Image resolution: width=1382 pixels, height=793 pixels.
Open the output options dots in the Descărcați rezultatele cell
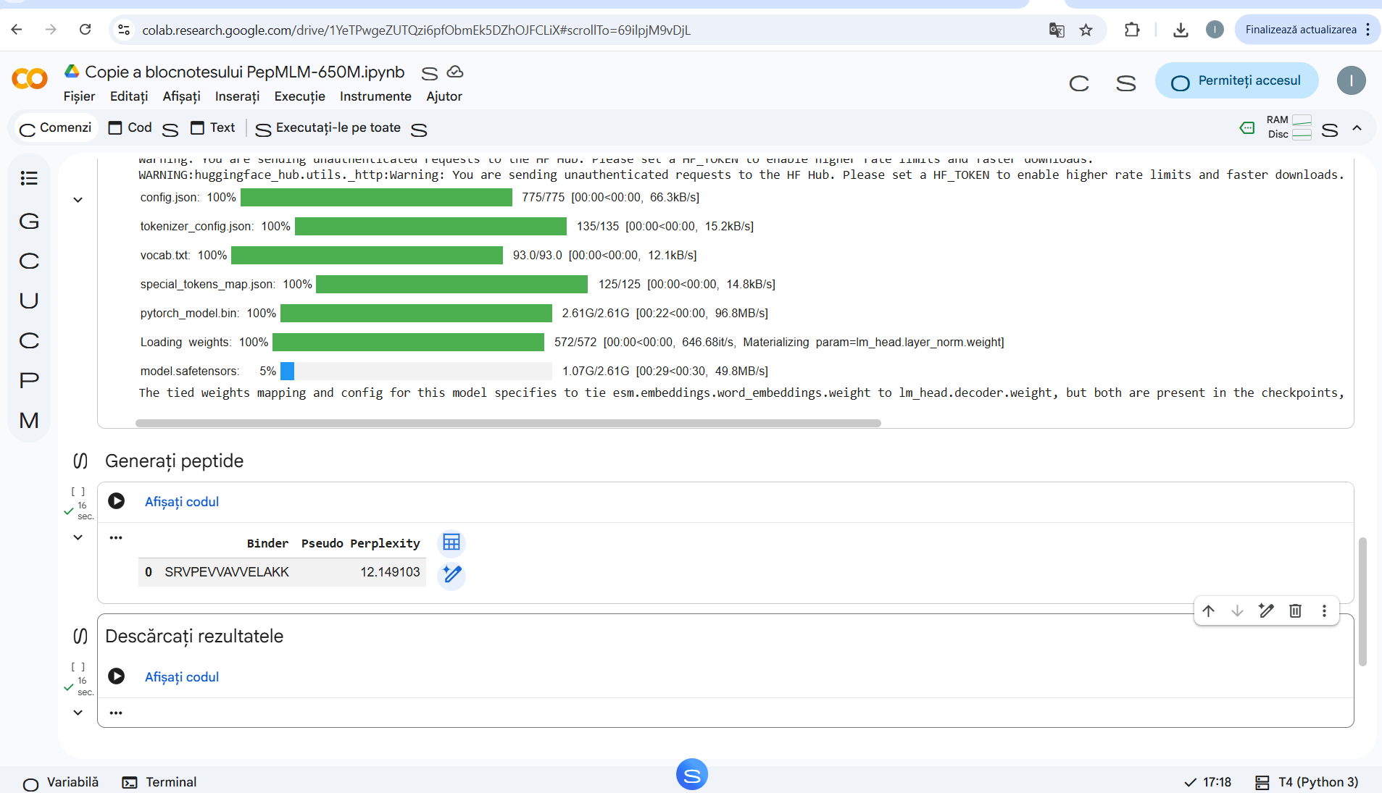pyautogui.click(x=116, y=713)
